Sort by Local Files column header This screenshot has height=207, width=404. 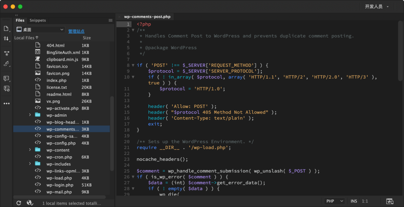[26, 38]
